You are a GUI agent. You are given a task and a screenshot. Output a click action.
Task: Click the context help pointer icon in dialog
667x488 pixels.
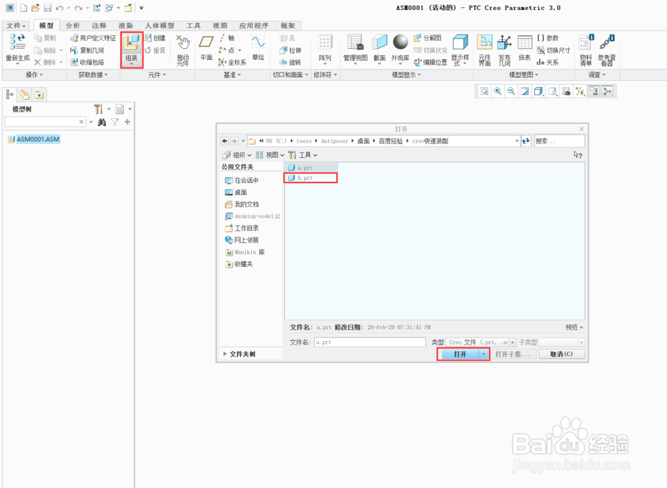click(x=578, y=155)
